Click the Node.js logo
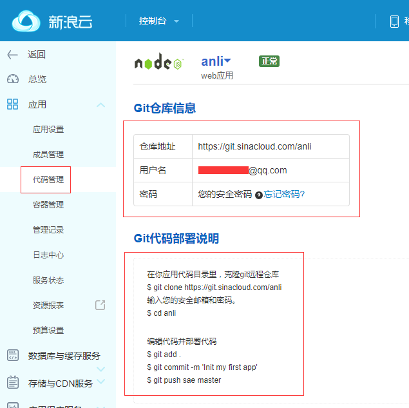 [x=159, y=62]
